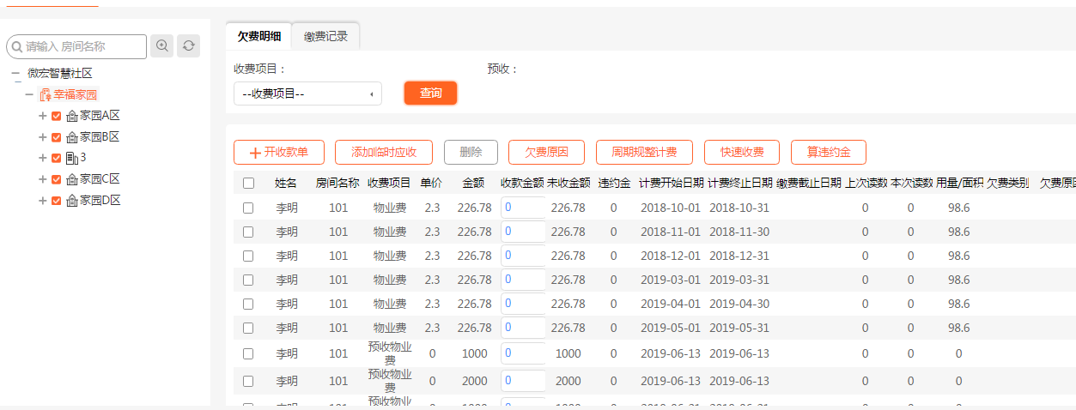This screenshot has width=1076, height=410.
Task: Collapse the 微宏智慧社区 root node
Action: (x=15, y=75)
